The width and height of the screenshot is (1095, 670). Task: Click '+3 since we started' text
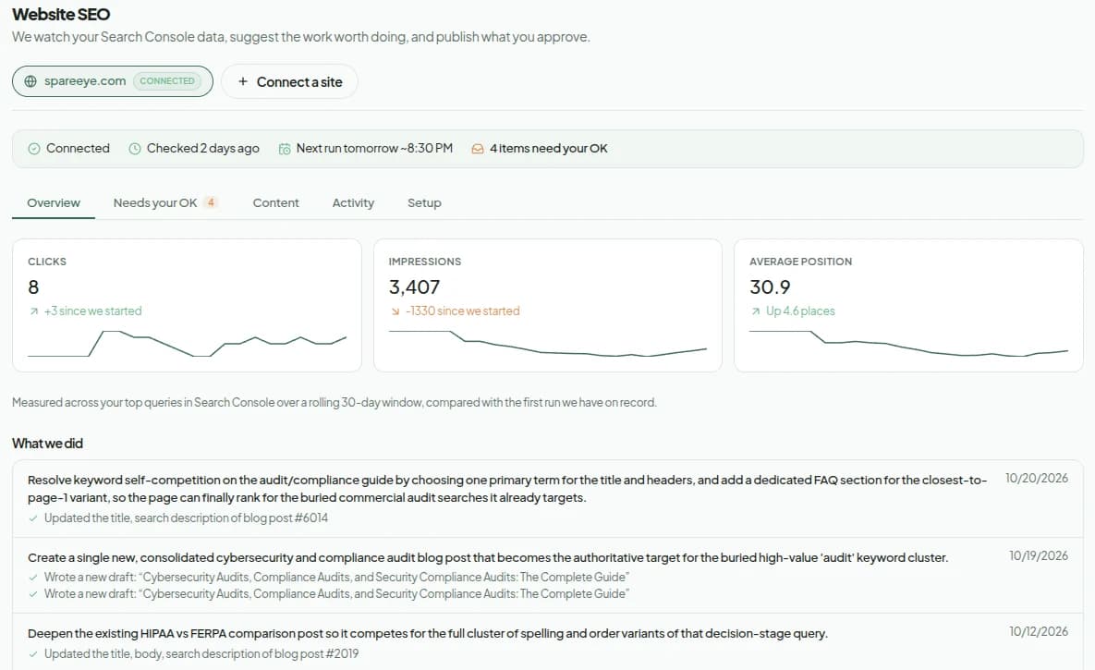point(93,311)
